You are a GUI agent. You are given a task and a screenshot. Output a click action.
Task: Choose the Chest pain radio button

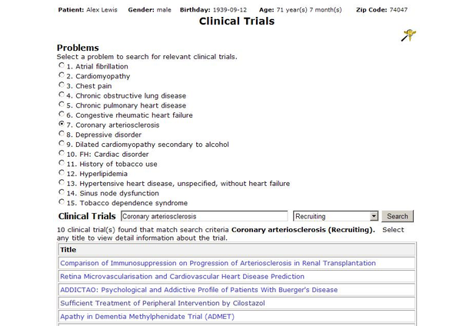[x=62, y=85]
